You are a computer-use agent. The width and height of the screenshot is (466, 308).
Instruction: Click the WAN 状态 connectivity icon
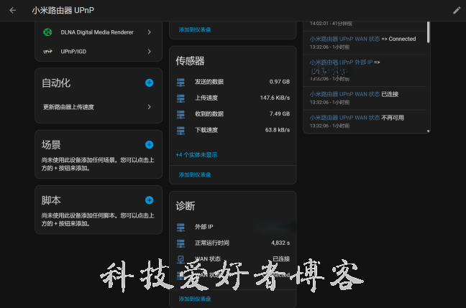tap(181, 259)
